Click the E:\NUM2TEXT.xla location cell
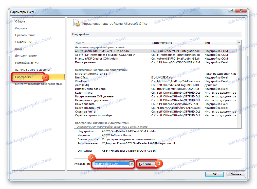Image resolution: width=257 pixels, height=189 pixels. click(162, 77)
